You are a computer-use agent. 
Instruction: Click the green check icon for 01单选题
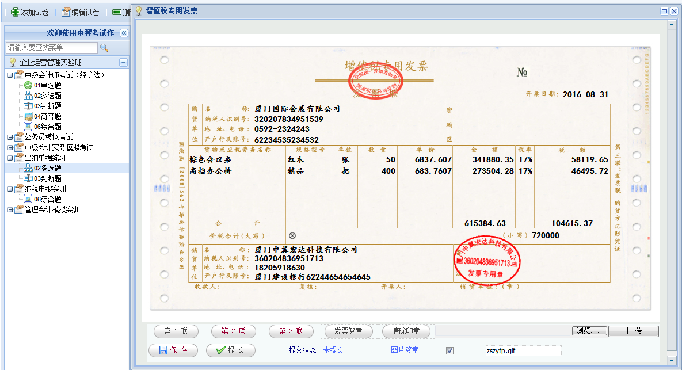point(28,85)
